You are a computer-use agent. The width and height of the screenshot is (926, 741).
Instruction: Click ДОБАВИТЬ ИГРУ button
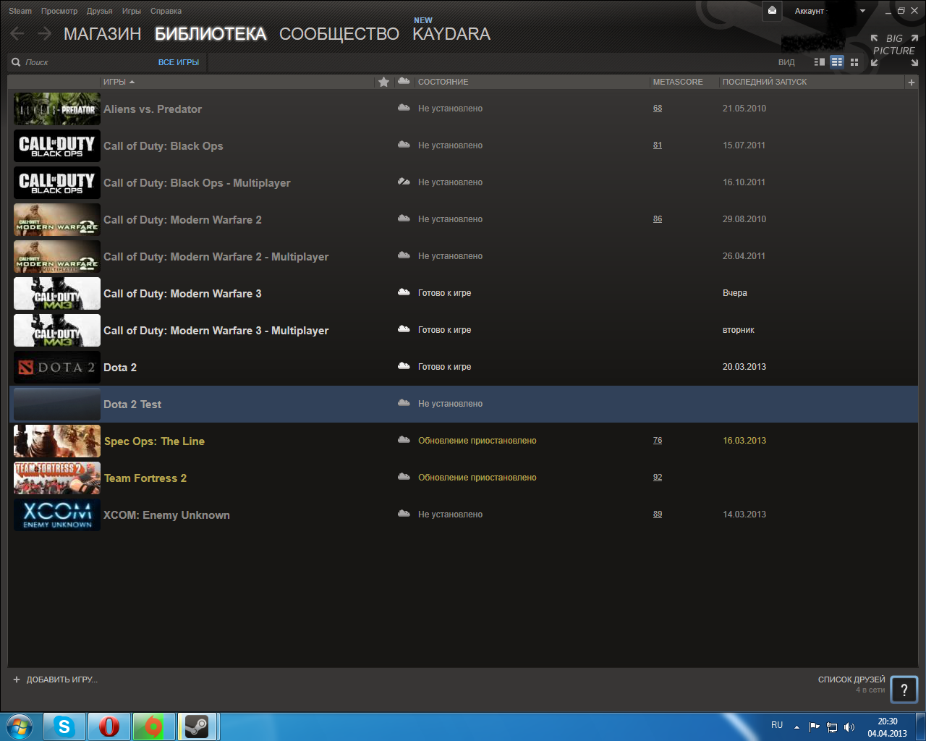pos(55,679)
